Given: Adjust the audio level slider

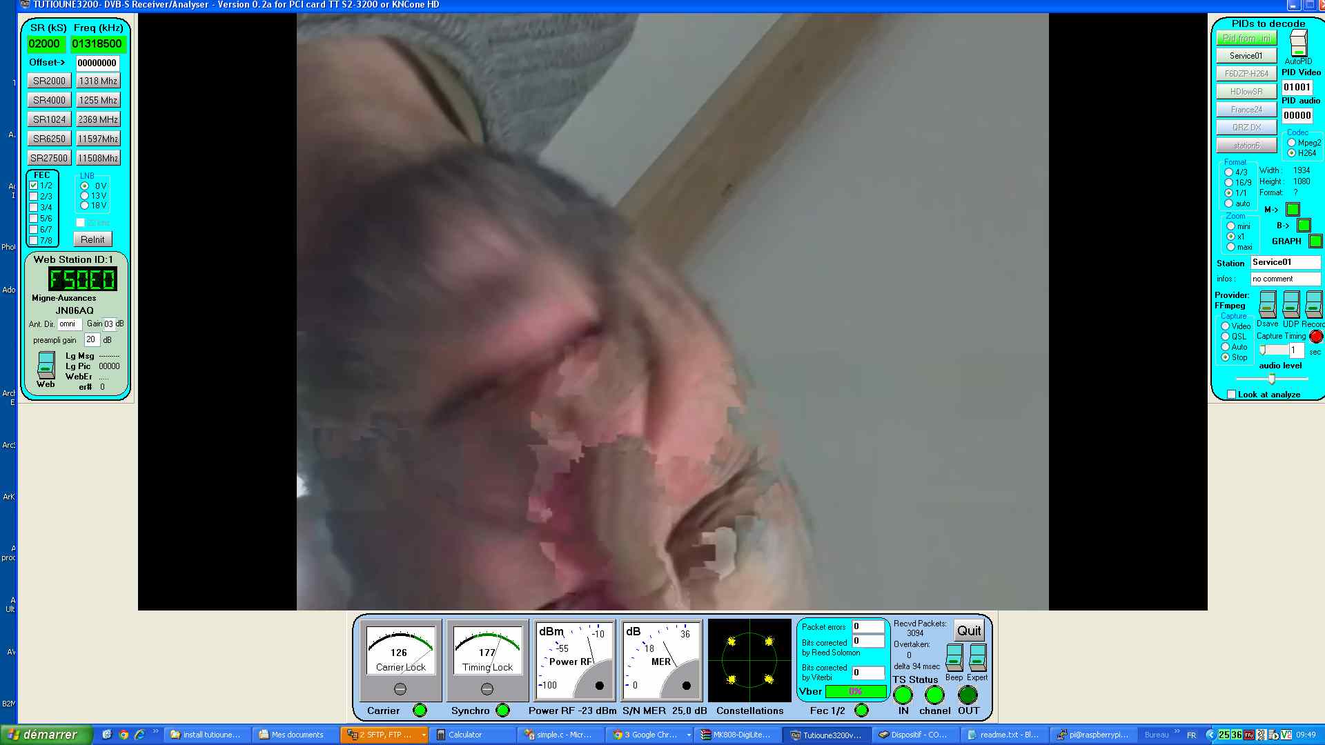Looking at the screenshot, I should pyautogui.click(x=1271, y=379).
